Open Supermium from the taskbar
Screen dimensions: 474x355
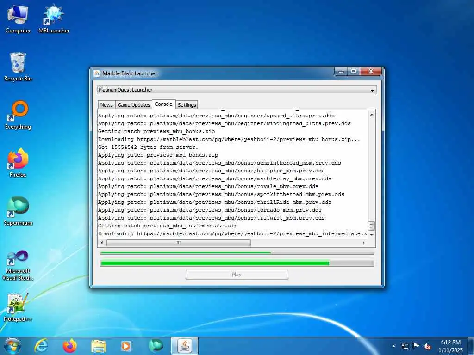[x=156, y=346]
